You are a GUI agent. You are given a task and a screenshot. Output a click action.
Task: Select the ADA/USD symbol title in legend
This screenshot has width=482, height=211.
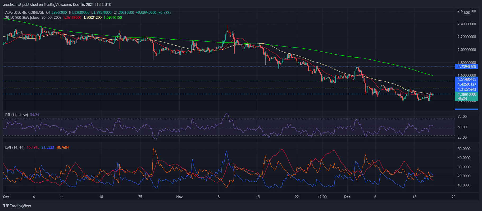25,12
